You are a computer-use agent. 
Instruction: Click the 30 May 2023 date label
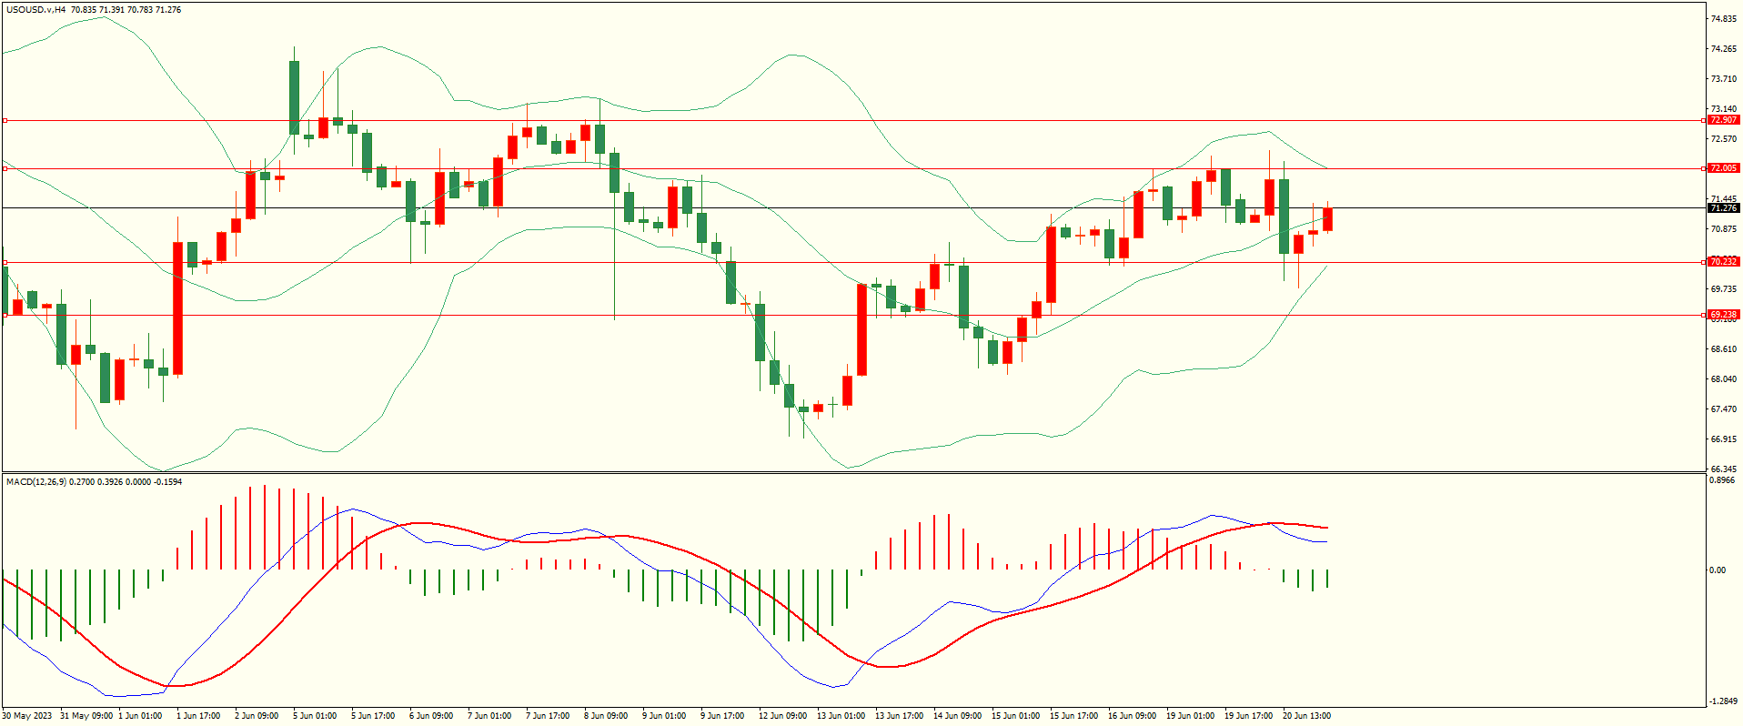(27, 716)
